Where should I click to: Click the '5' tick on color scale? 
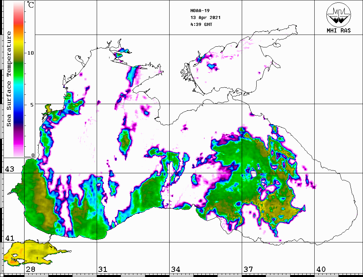[32, 105]
